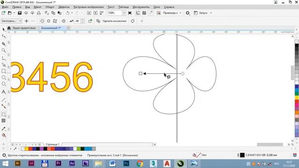
Task: Click Center Distortion button
Action: pyautogui.click(x=64, y=21)
